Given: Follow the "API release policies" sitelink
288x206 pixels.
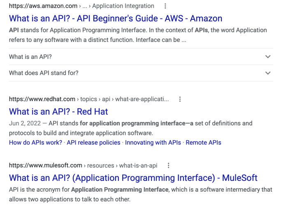Looking at the screenshot, I should 93,143.
